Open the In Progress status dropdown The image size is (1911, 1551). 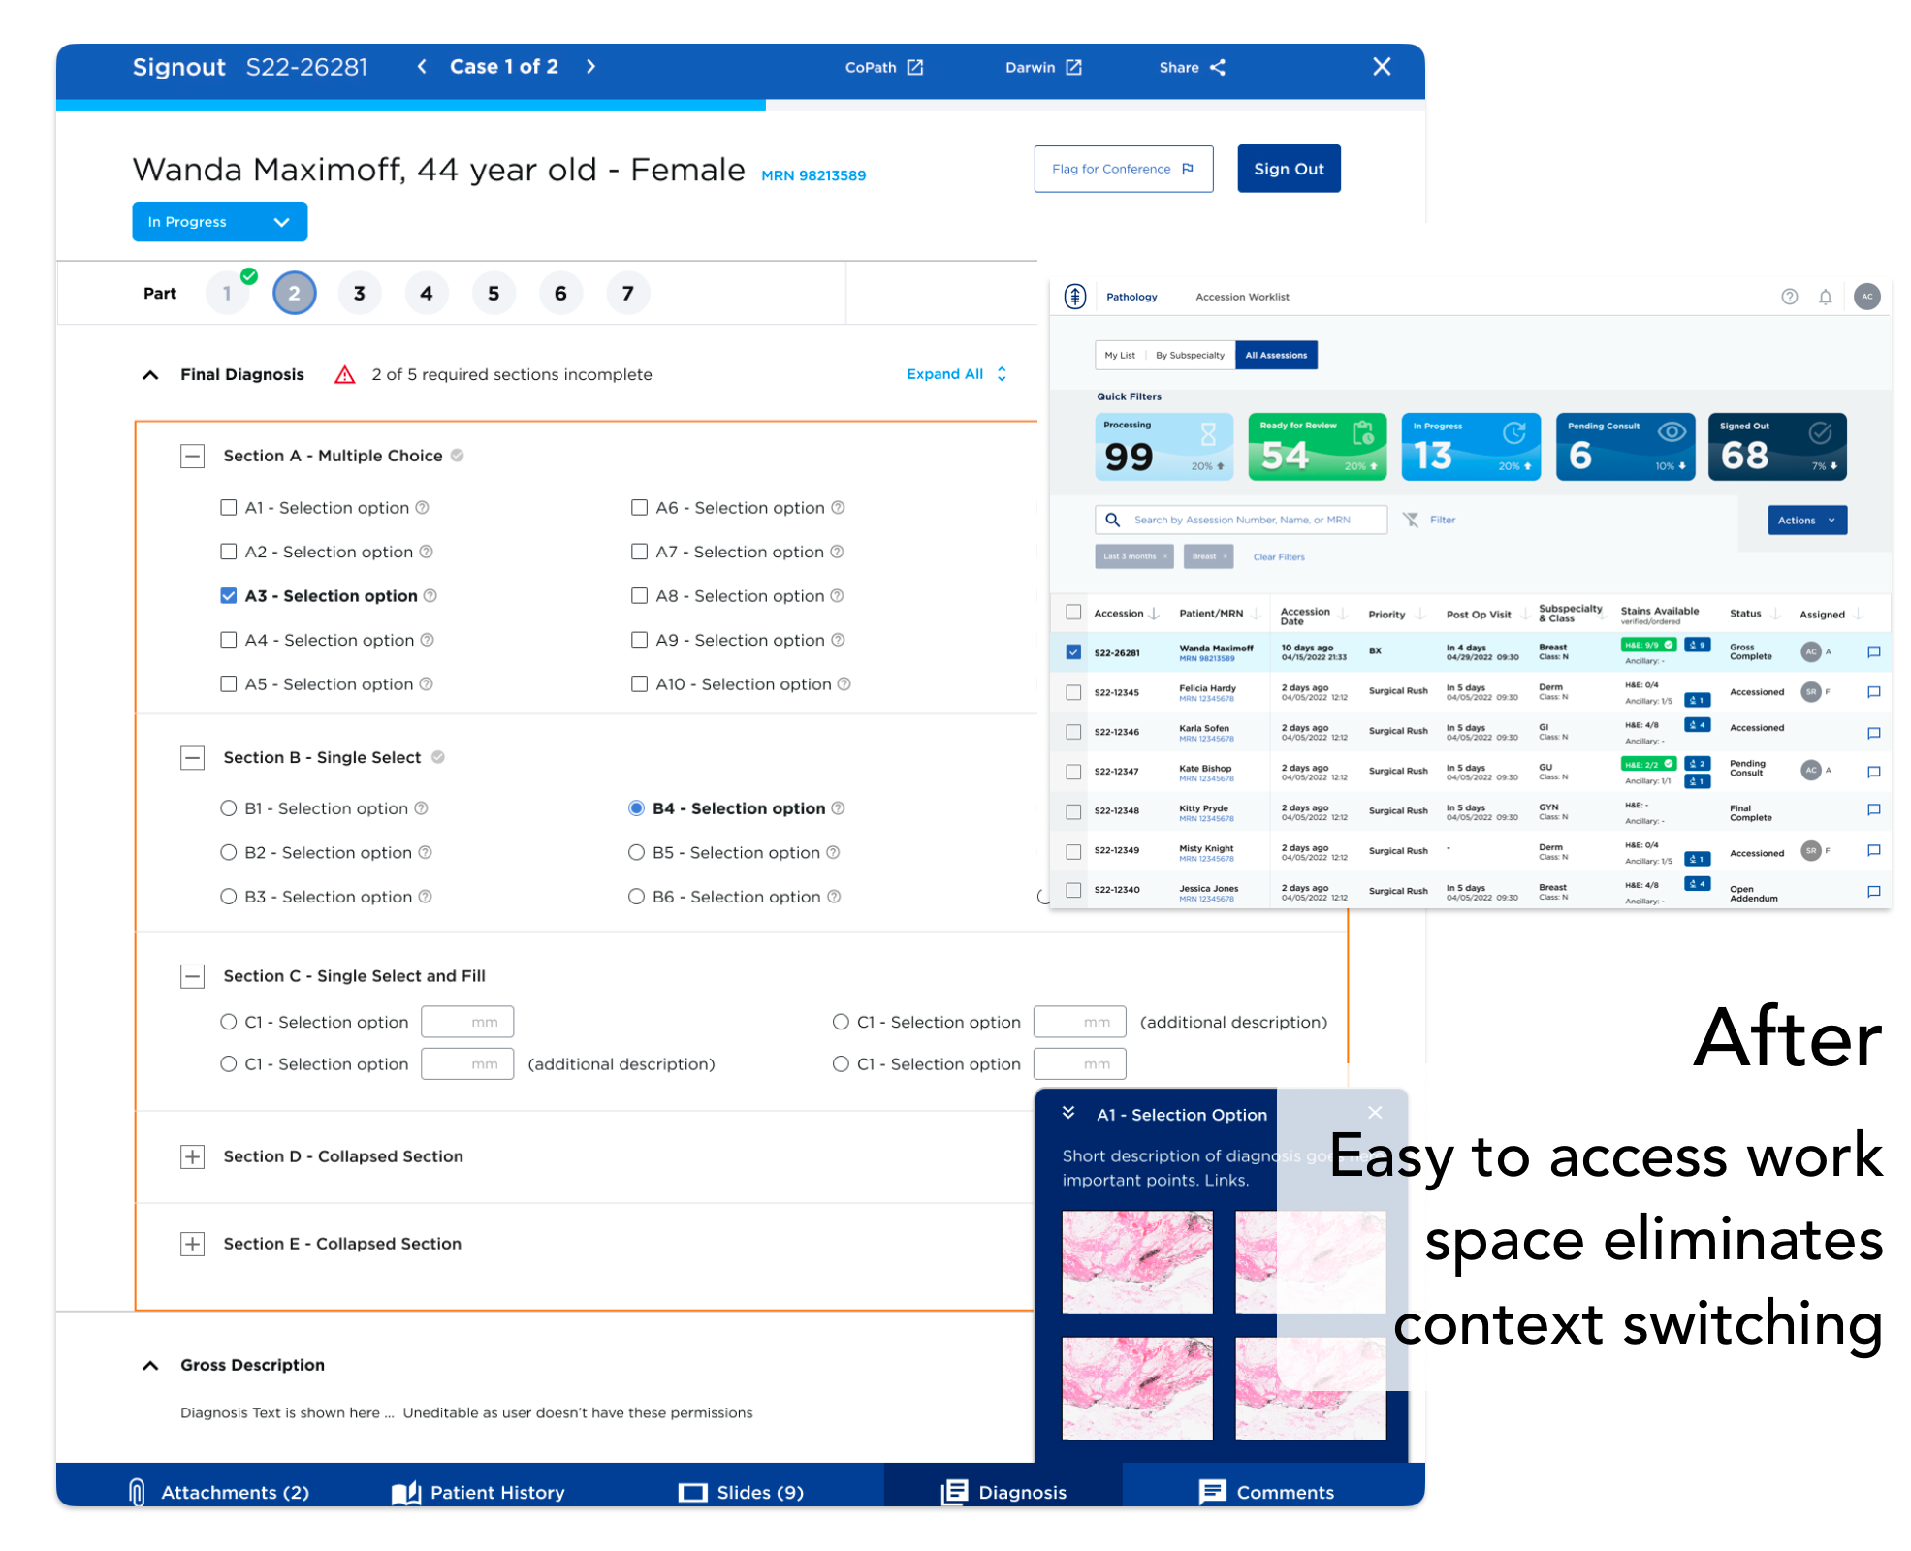pos(219,221)
